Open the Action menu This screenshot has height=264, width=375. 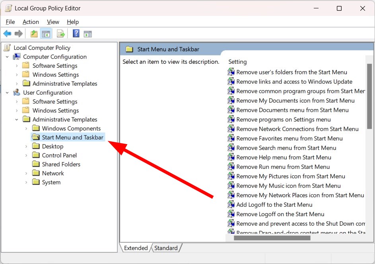31,22
